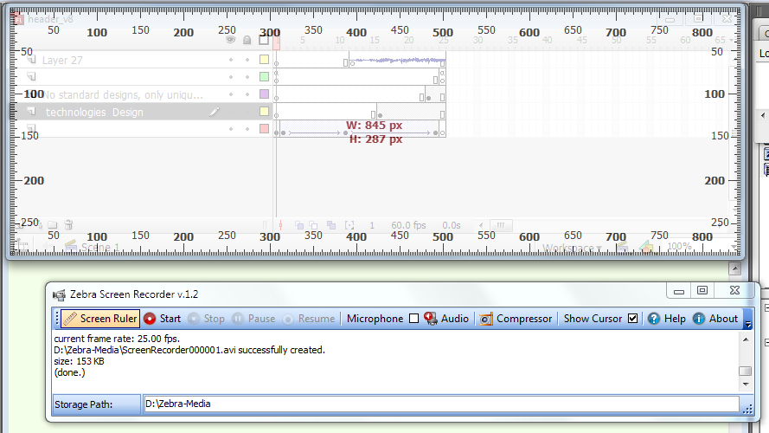
Task: Click the Zebra Screen Recorder title icon
Action: pos(60,295)
